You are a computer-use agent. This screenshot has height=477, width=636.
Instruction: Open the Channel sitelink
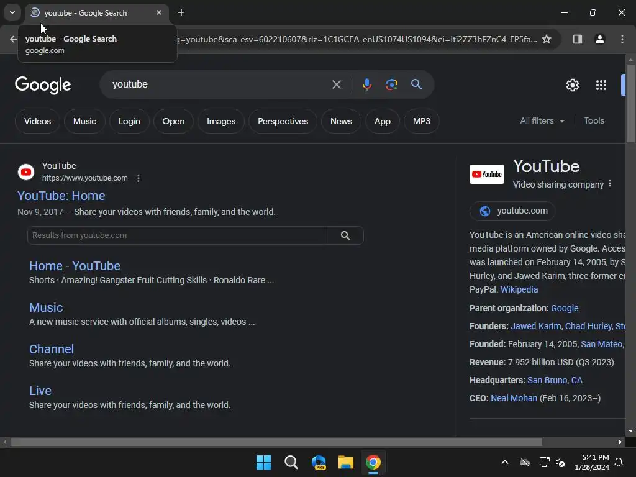[x=52, y=349]
